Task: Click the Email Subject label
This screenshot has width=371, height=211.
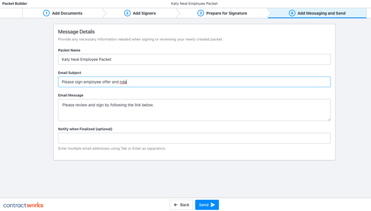Action: [70, 73]
